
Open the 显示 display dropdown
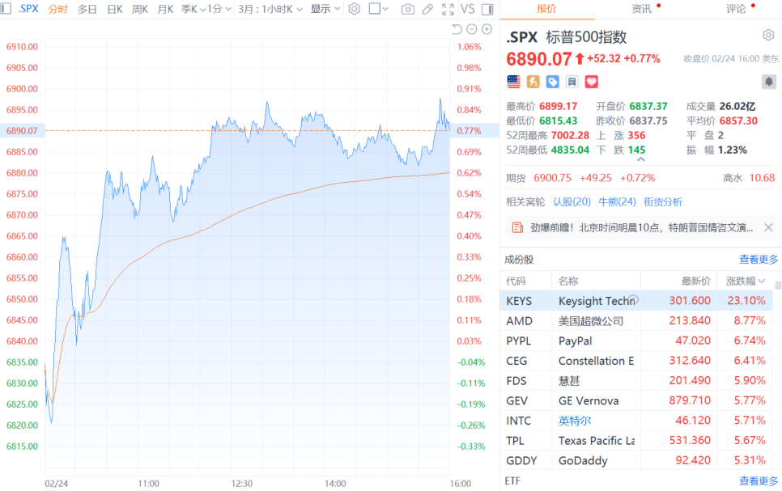coord(325,9)
